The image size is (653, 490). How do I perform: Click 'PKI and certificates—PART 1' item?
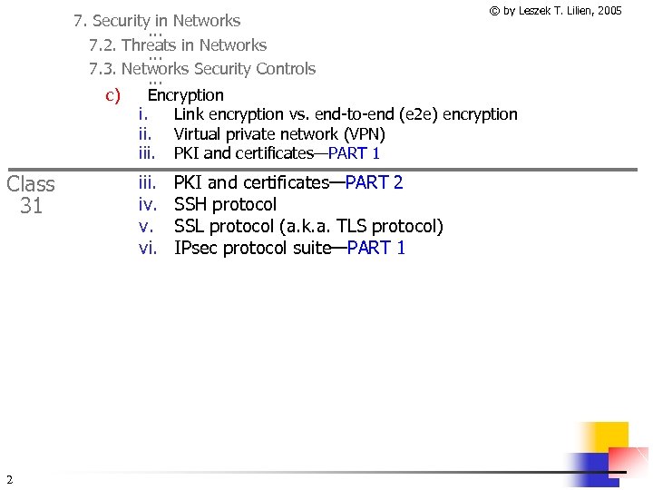(x=277, y=153)
